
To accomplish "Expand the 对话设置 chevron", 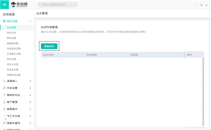I will coord(30,88).
